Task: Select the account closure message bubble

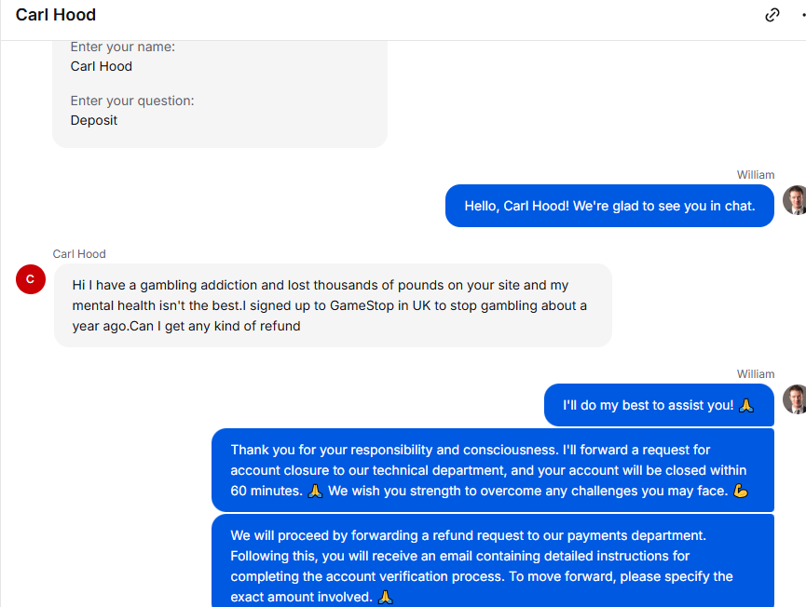Action: [493, 470]
